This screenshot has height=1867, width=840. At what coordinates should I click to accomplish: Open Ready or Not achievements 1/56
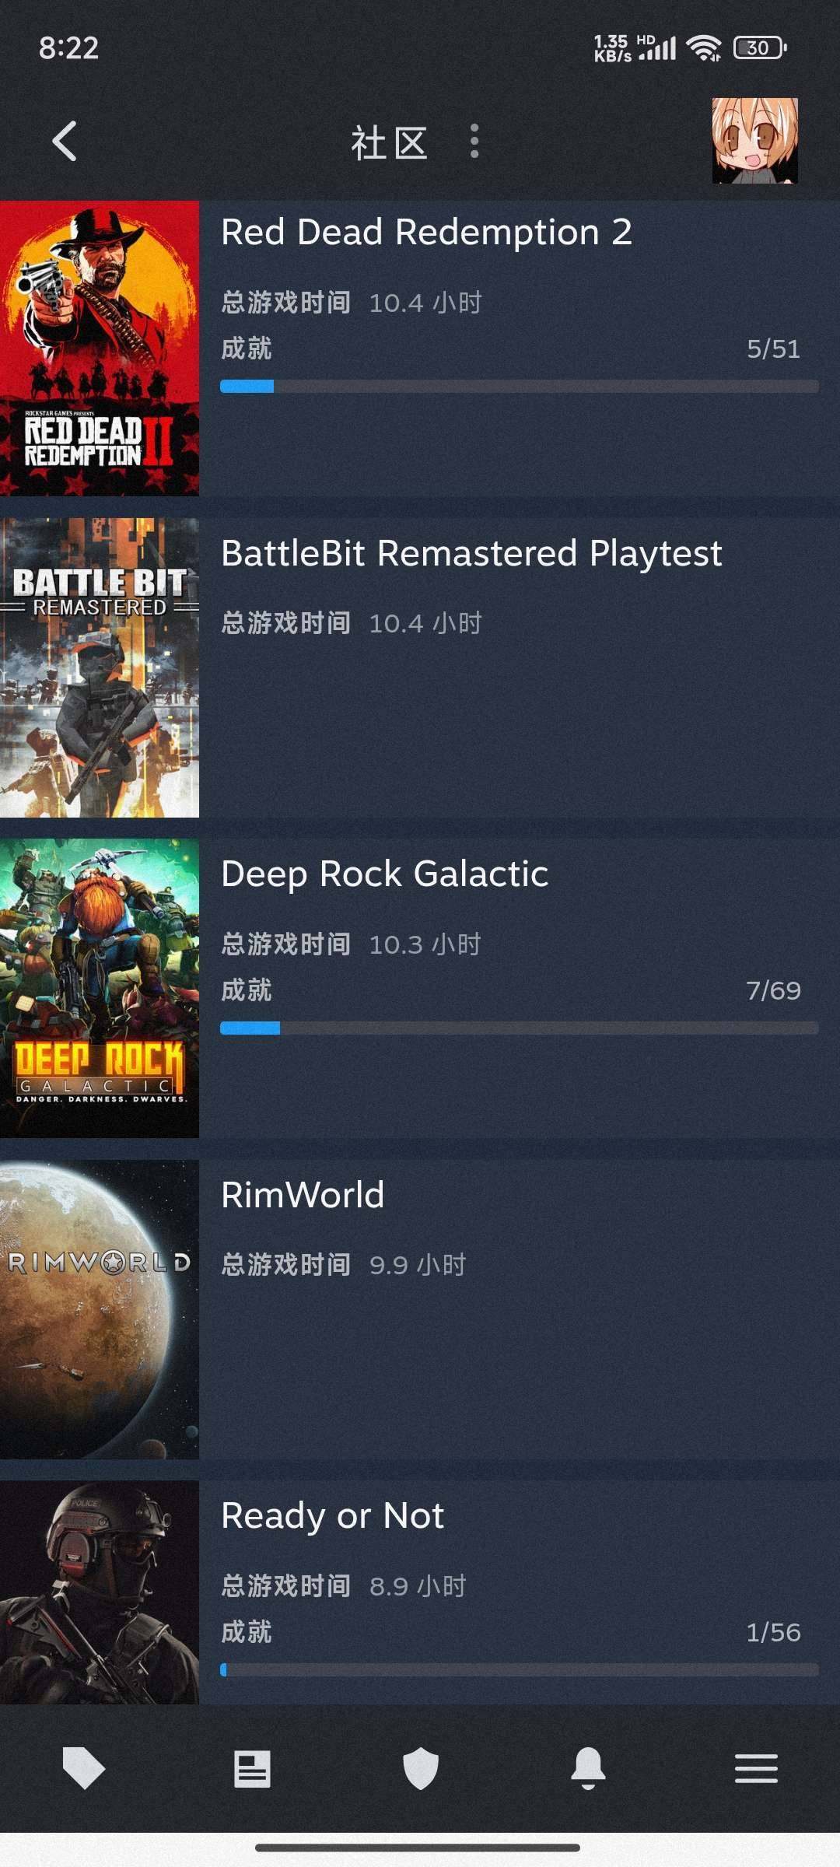click(773, 1632)
